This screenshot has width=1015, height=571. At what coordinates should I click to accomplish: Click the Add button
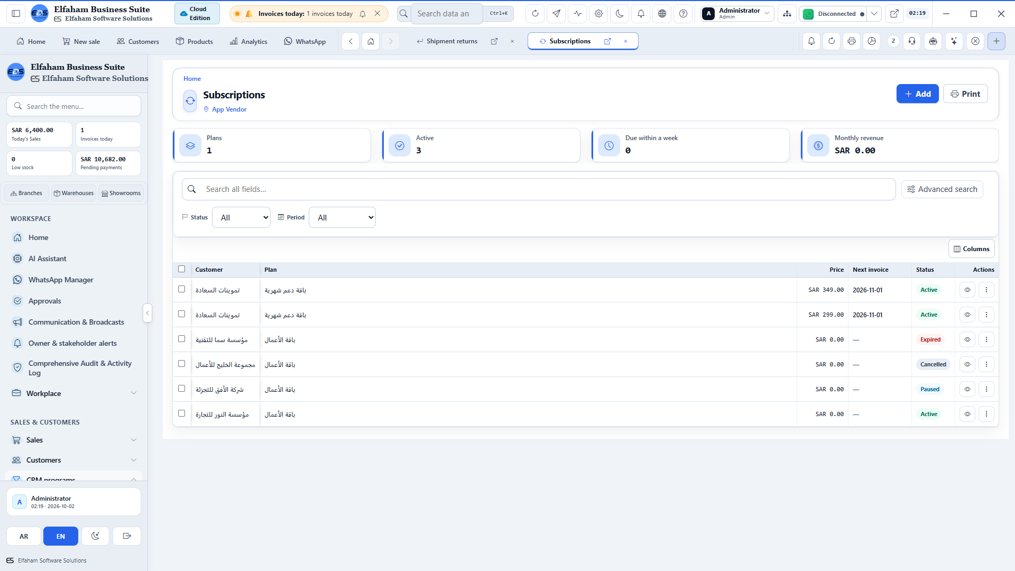[x=917, y=94]
